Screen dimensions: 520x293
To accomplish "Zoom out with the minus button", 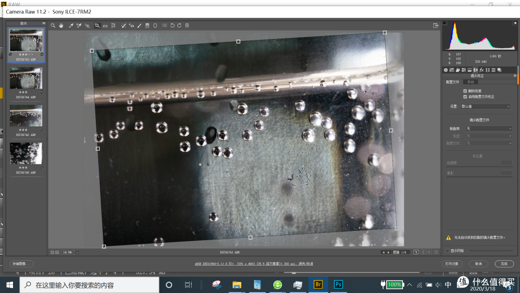I will pyautogui.click(x=52, y=253).
